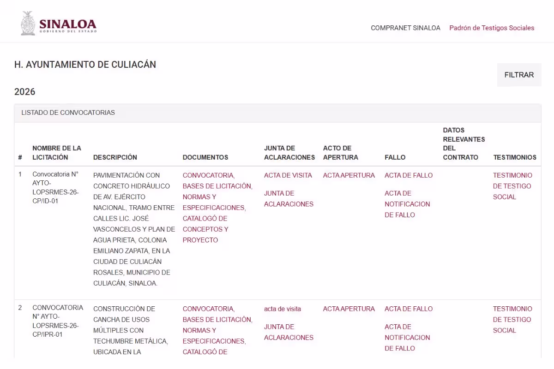Open ACTA APERTURA for CP/IPR-01
This screenshot has height=369, width=554.
coord(349,309)
